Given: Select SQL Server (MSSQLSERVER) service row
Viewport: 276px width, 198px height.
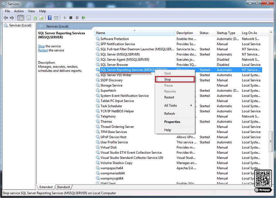Looking at the screenshot, I should 178,54.
